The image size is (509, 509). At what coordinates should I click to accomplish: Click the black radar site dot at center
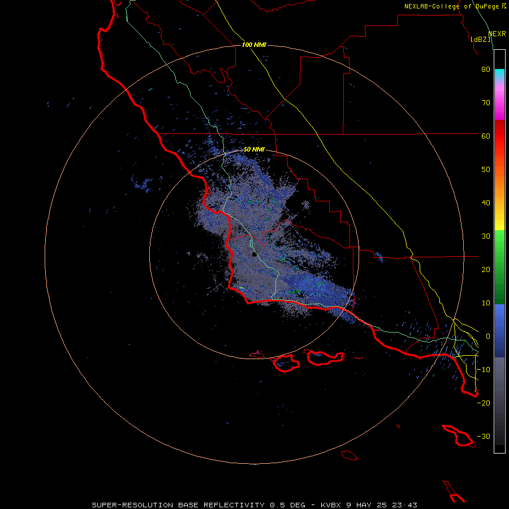(254, 255)
